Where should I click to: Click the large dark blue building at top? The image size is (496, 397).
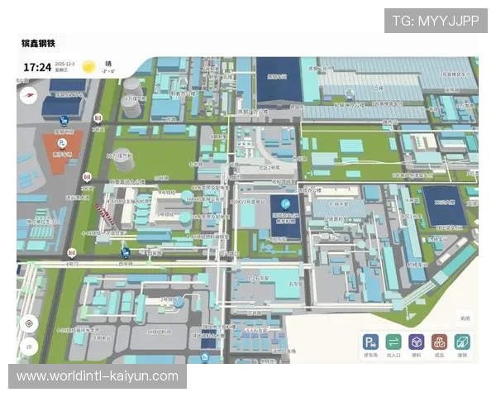coord(278,79)
